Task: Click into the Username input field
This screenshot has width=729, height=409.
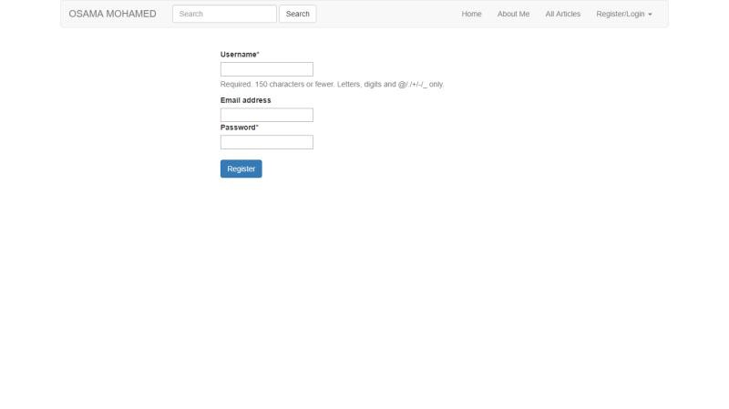Action: point(267,69)
